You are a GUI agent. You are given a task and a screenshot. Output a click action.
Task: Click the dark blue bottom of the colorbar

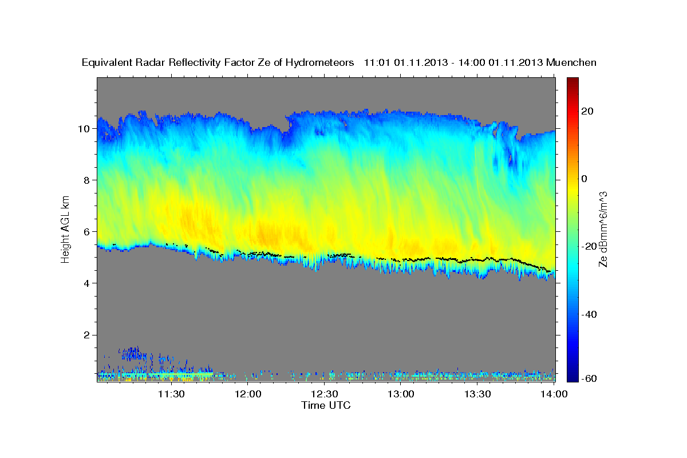click(572, 375)
